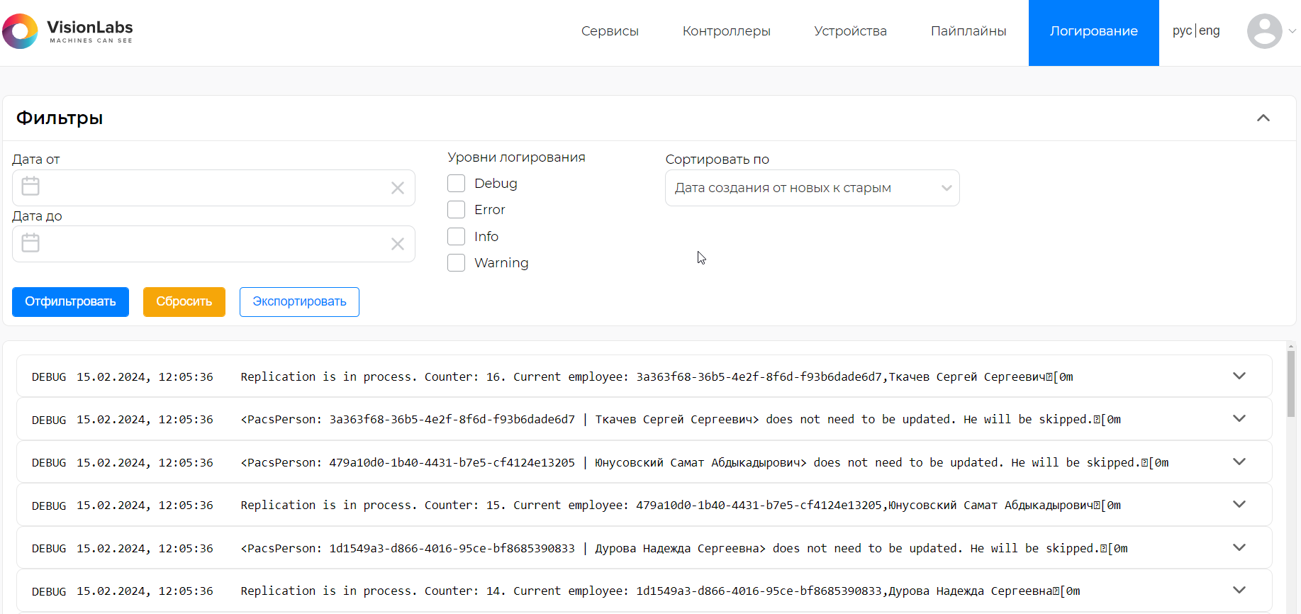Enable the Info log level checkbox

point(456,236)
